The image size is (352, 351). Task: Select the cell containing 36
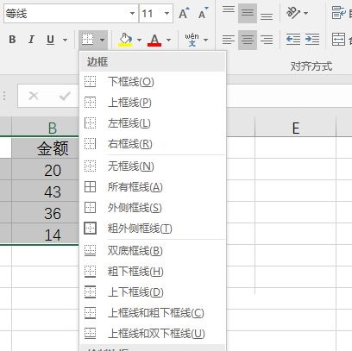coord(46,213)
